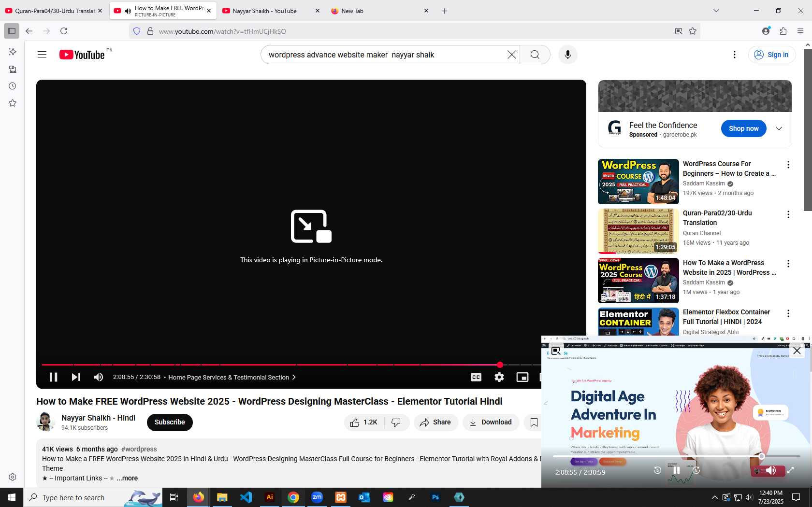812x507 pixels.
Task: Toggle picture-in-picture from the address bar
Action: coord(679,31)
